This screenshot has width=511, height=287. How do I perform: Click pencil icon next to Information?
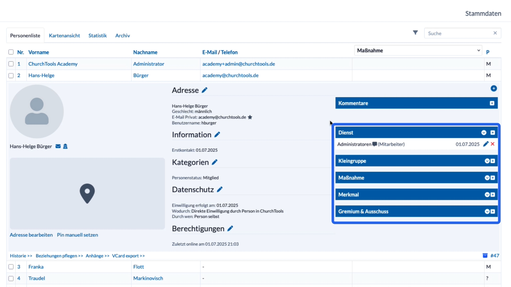[217, 135]
